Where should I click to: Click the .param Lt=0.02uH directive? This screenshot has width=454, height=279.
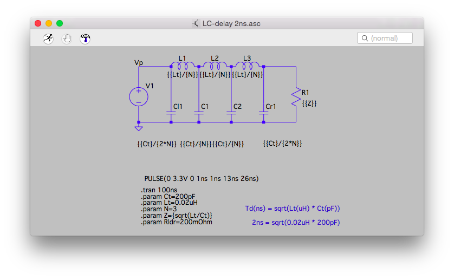click(x=169, y=203)
